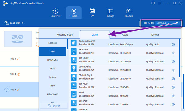The image size is (185, 111).
Task: Select HEVC MP4 format in sidebar
Action: 52,60
